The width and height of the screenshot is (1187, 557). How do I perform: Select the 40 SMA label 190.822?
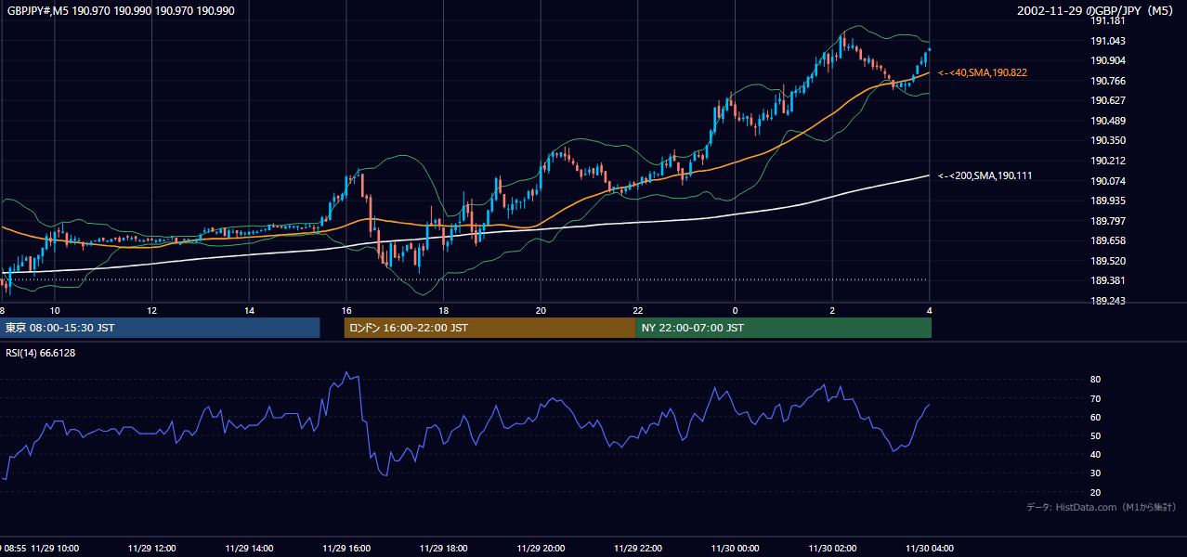pyautogui.click(x=983, y=72)
